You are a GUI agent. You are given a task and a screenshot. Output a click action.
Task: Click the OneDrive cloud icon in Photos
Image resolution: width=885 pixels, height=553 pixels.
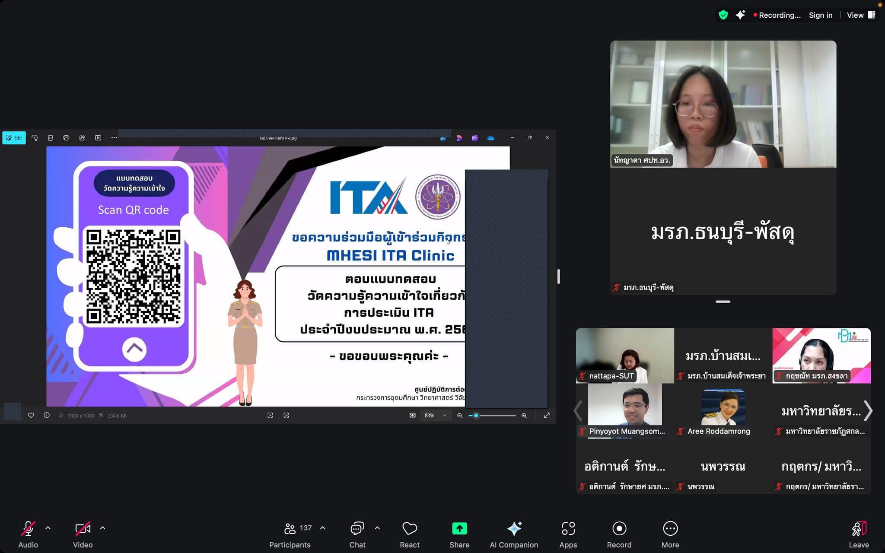pyautogui.click(x=491, y=138)
